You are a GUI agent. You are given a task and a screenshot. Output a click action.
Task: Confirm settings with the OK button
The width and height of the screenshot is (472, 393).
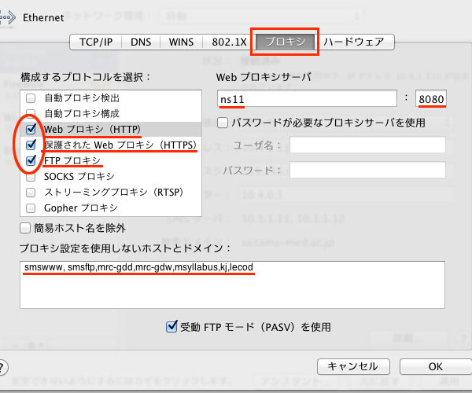(435, 366)
